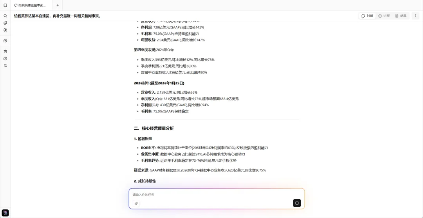Switch to the 进程 tab

[x=384, y=16]
